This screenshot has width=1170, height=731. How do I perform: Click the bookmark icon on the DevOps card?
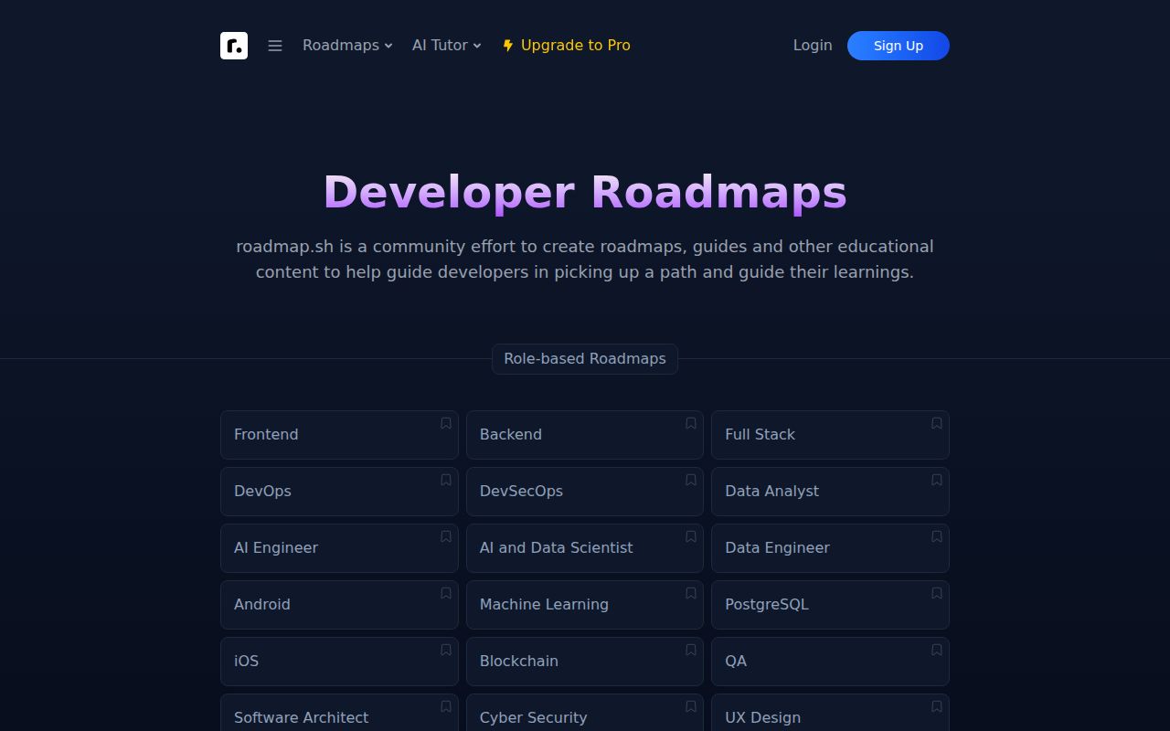445,479
